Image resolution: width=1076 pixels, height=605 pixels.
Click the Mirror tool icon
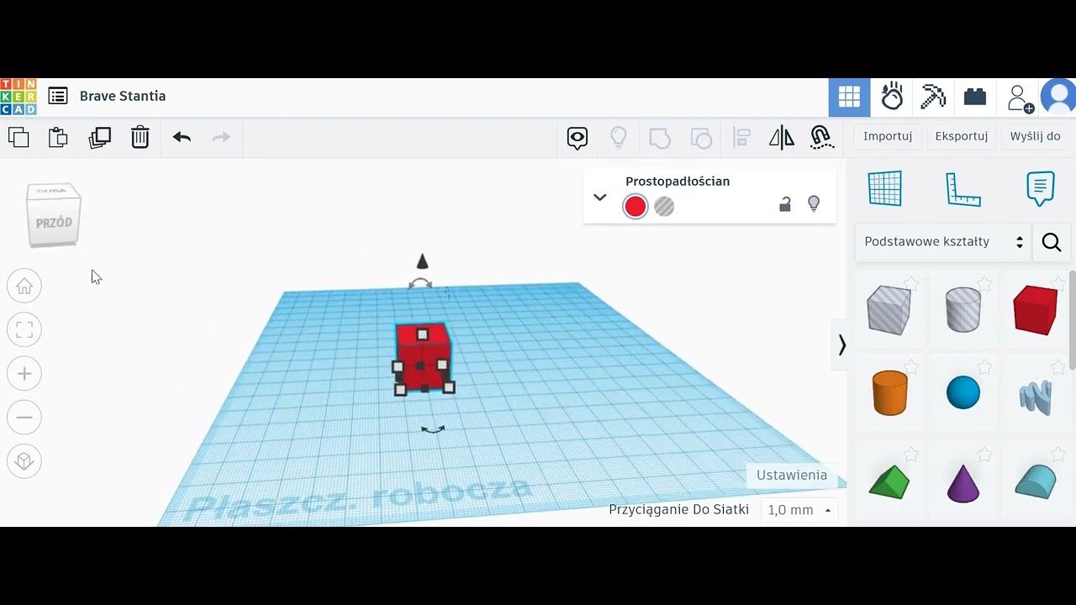(782, 138)
